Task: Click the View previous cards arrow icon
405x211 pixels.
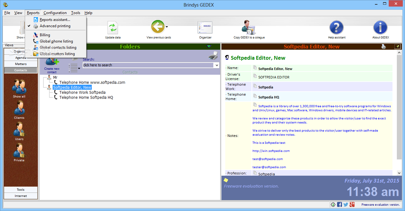Action: pyautogui.click(x=158, y=27)
